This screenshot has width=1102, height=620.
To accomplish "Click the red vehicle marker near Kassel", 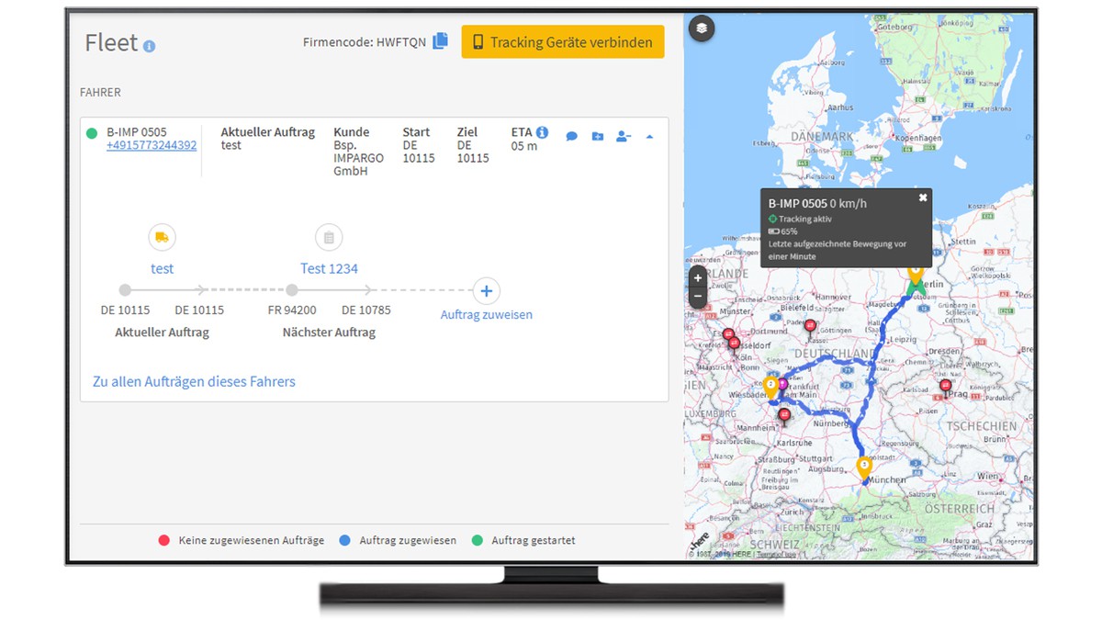I will click(x=810, y=326).
